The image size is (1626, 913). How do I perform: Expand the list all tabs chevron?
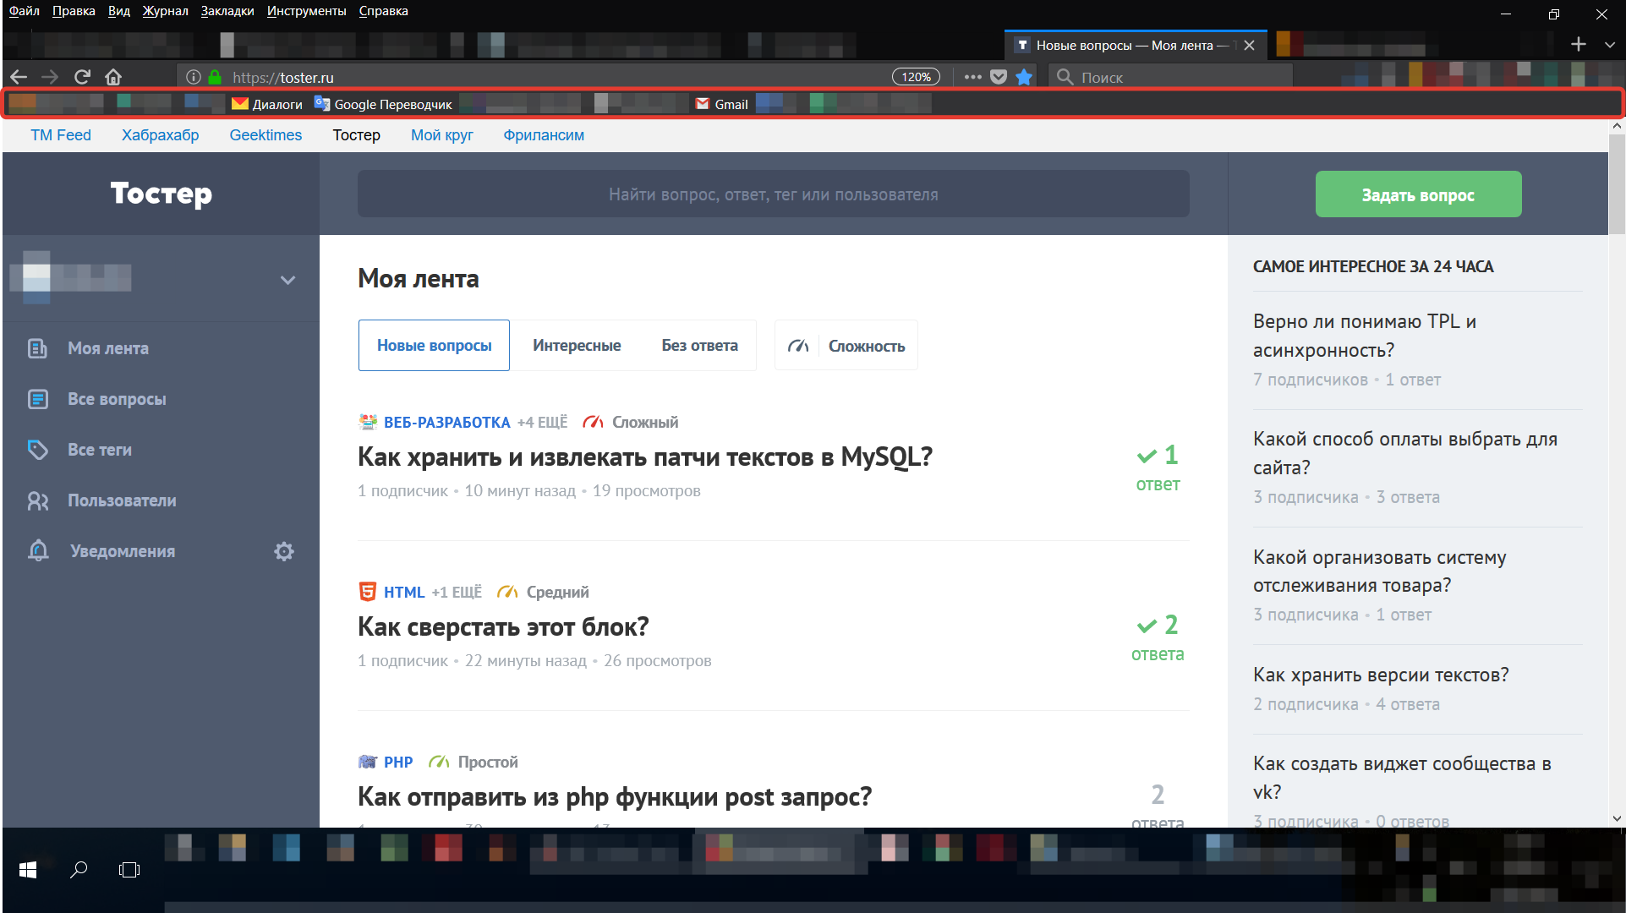coord(1609,45)
